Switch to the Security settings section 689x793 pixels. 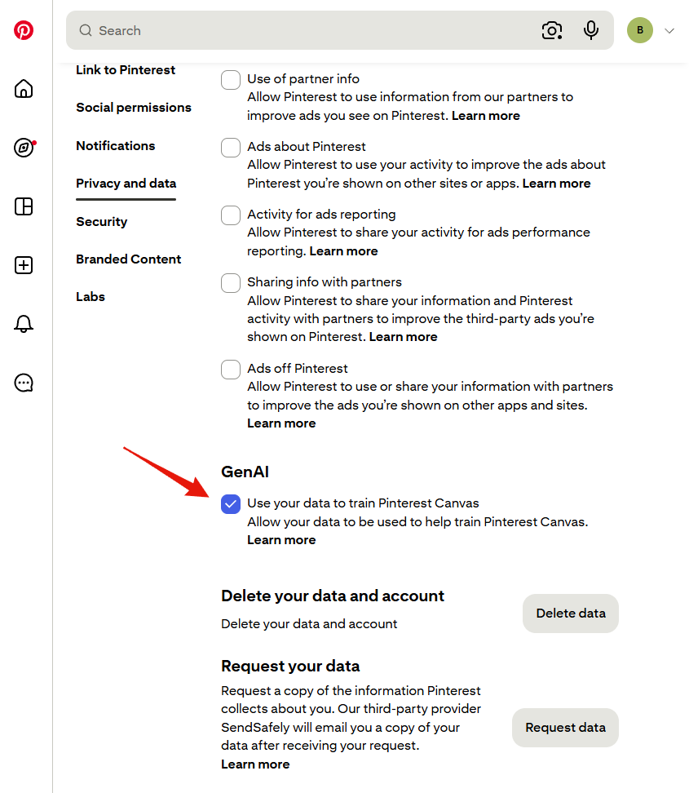pos(102,222)
